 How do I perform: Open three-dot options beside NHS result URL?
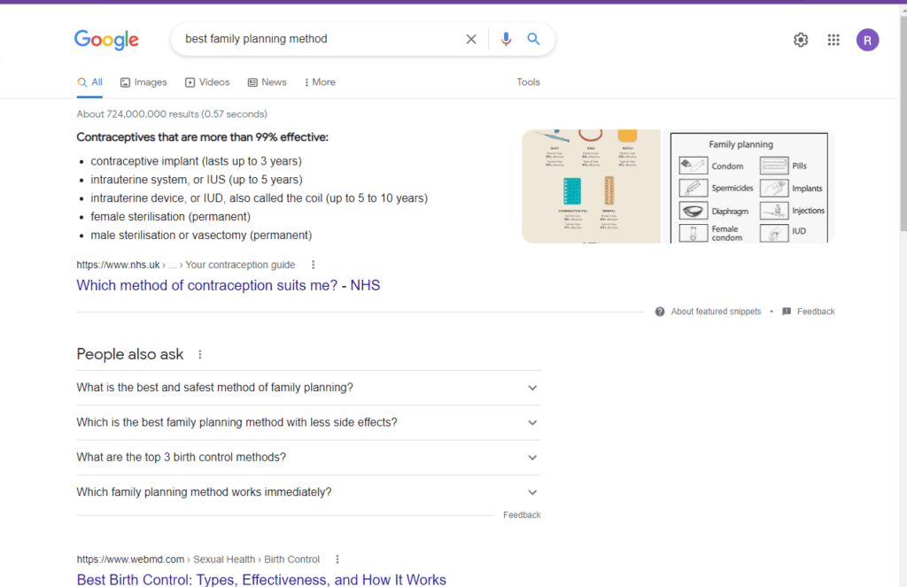pos(313,265)
